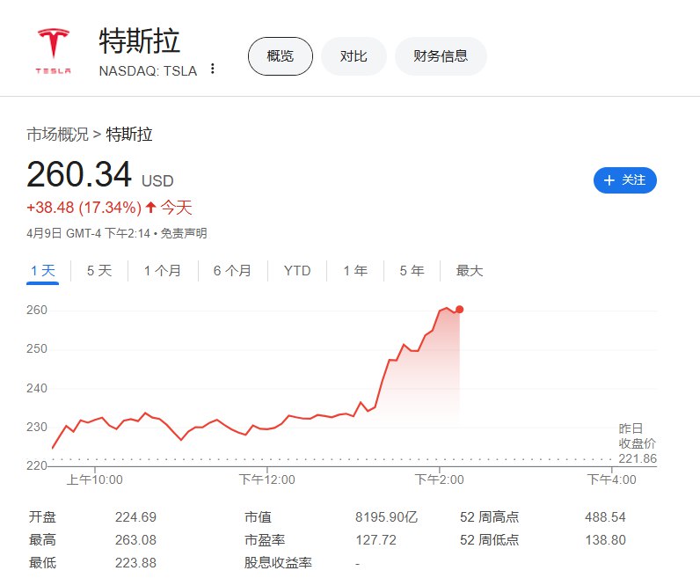Click the 股息收益率 label
The width and height of the screenshot is (700, 578).
[x=278, y=563]
